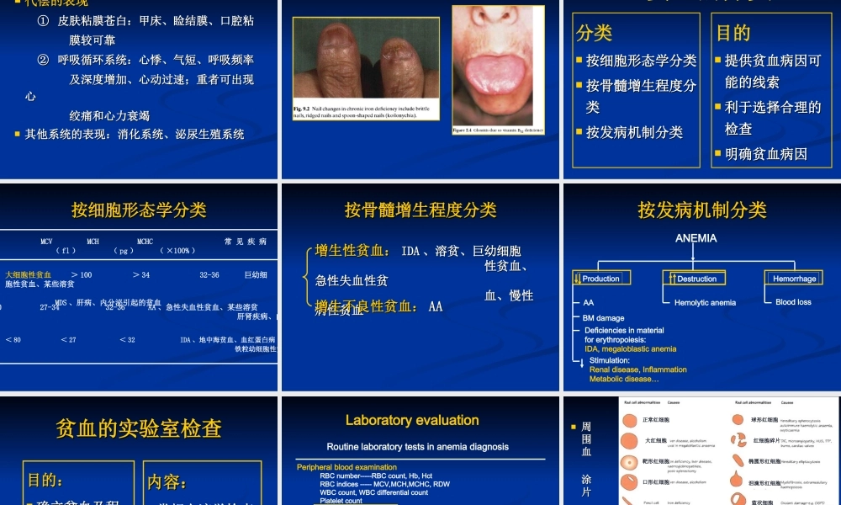The height and width of the screenshot is (505, 841).
Task: Click the down arrow inside the Production box
Action: click(578, 278)
